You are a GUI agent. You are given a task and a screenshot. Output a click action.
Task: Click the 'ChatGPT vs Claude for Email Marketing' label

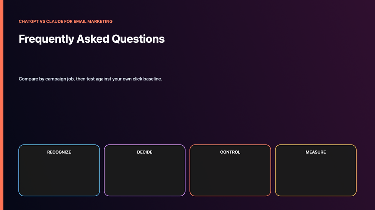[65, 21]
